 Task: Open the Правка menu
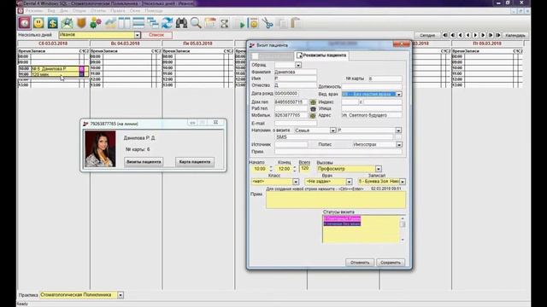118,11
